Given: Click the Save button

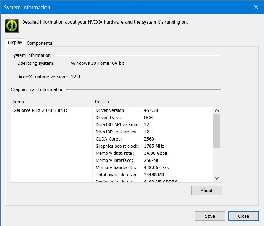Looking at the screenshot, I should pos(210,216).
